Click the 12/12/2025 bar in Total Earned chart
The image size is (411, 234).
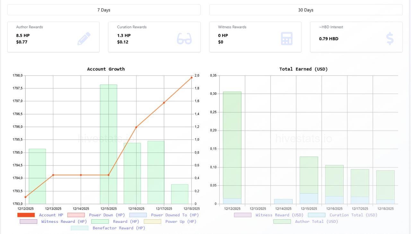coord(232,148)
